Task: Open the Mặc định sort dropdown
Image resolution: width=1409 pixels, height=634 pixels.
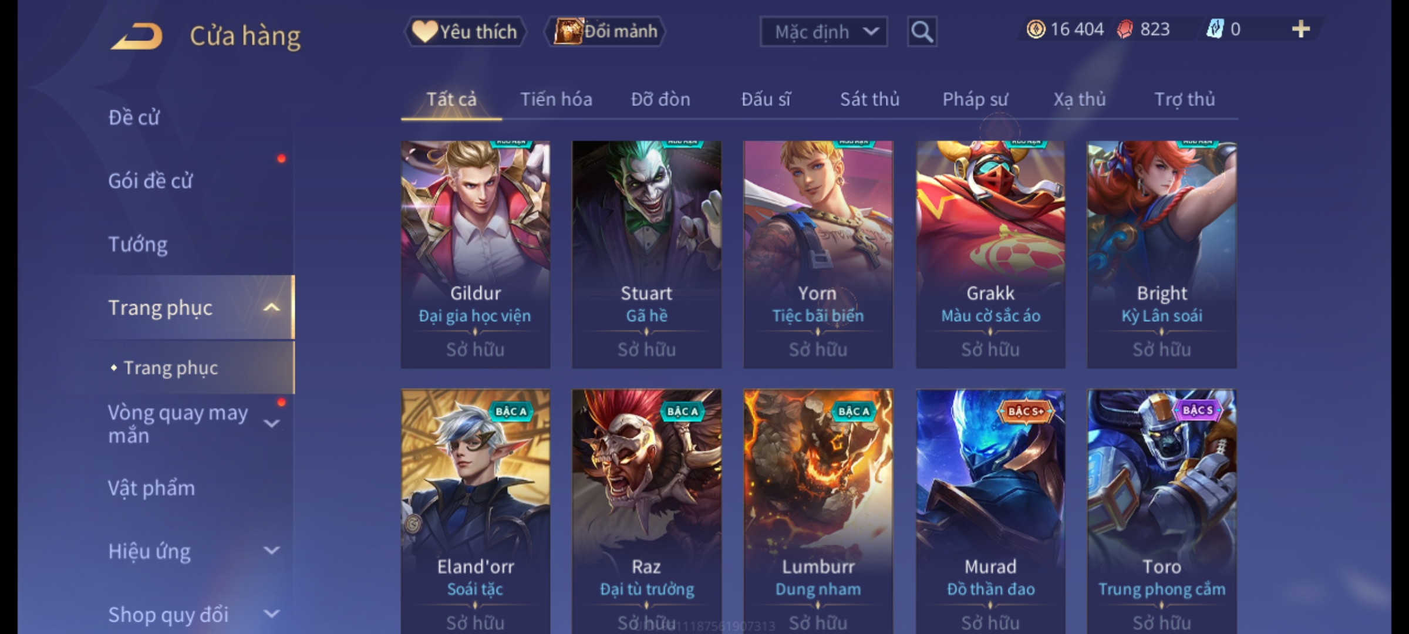Action: (824, 32)
